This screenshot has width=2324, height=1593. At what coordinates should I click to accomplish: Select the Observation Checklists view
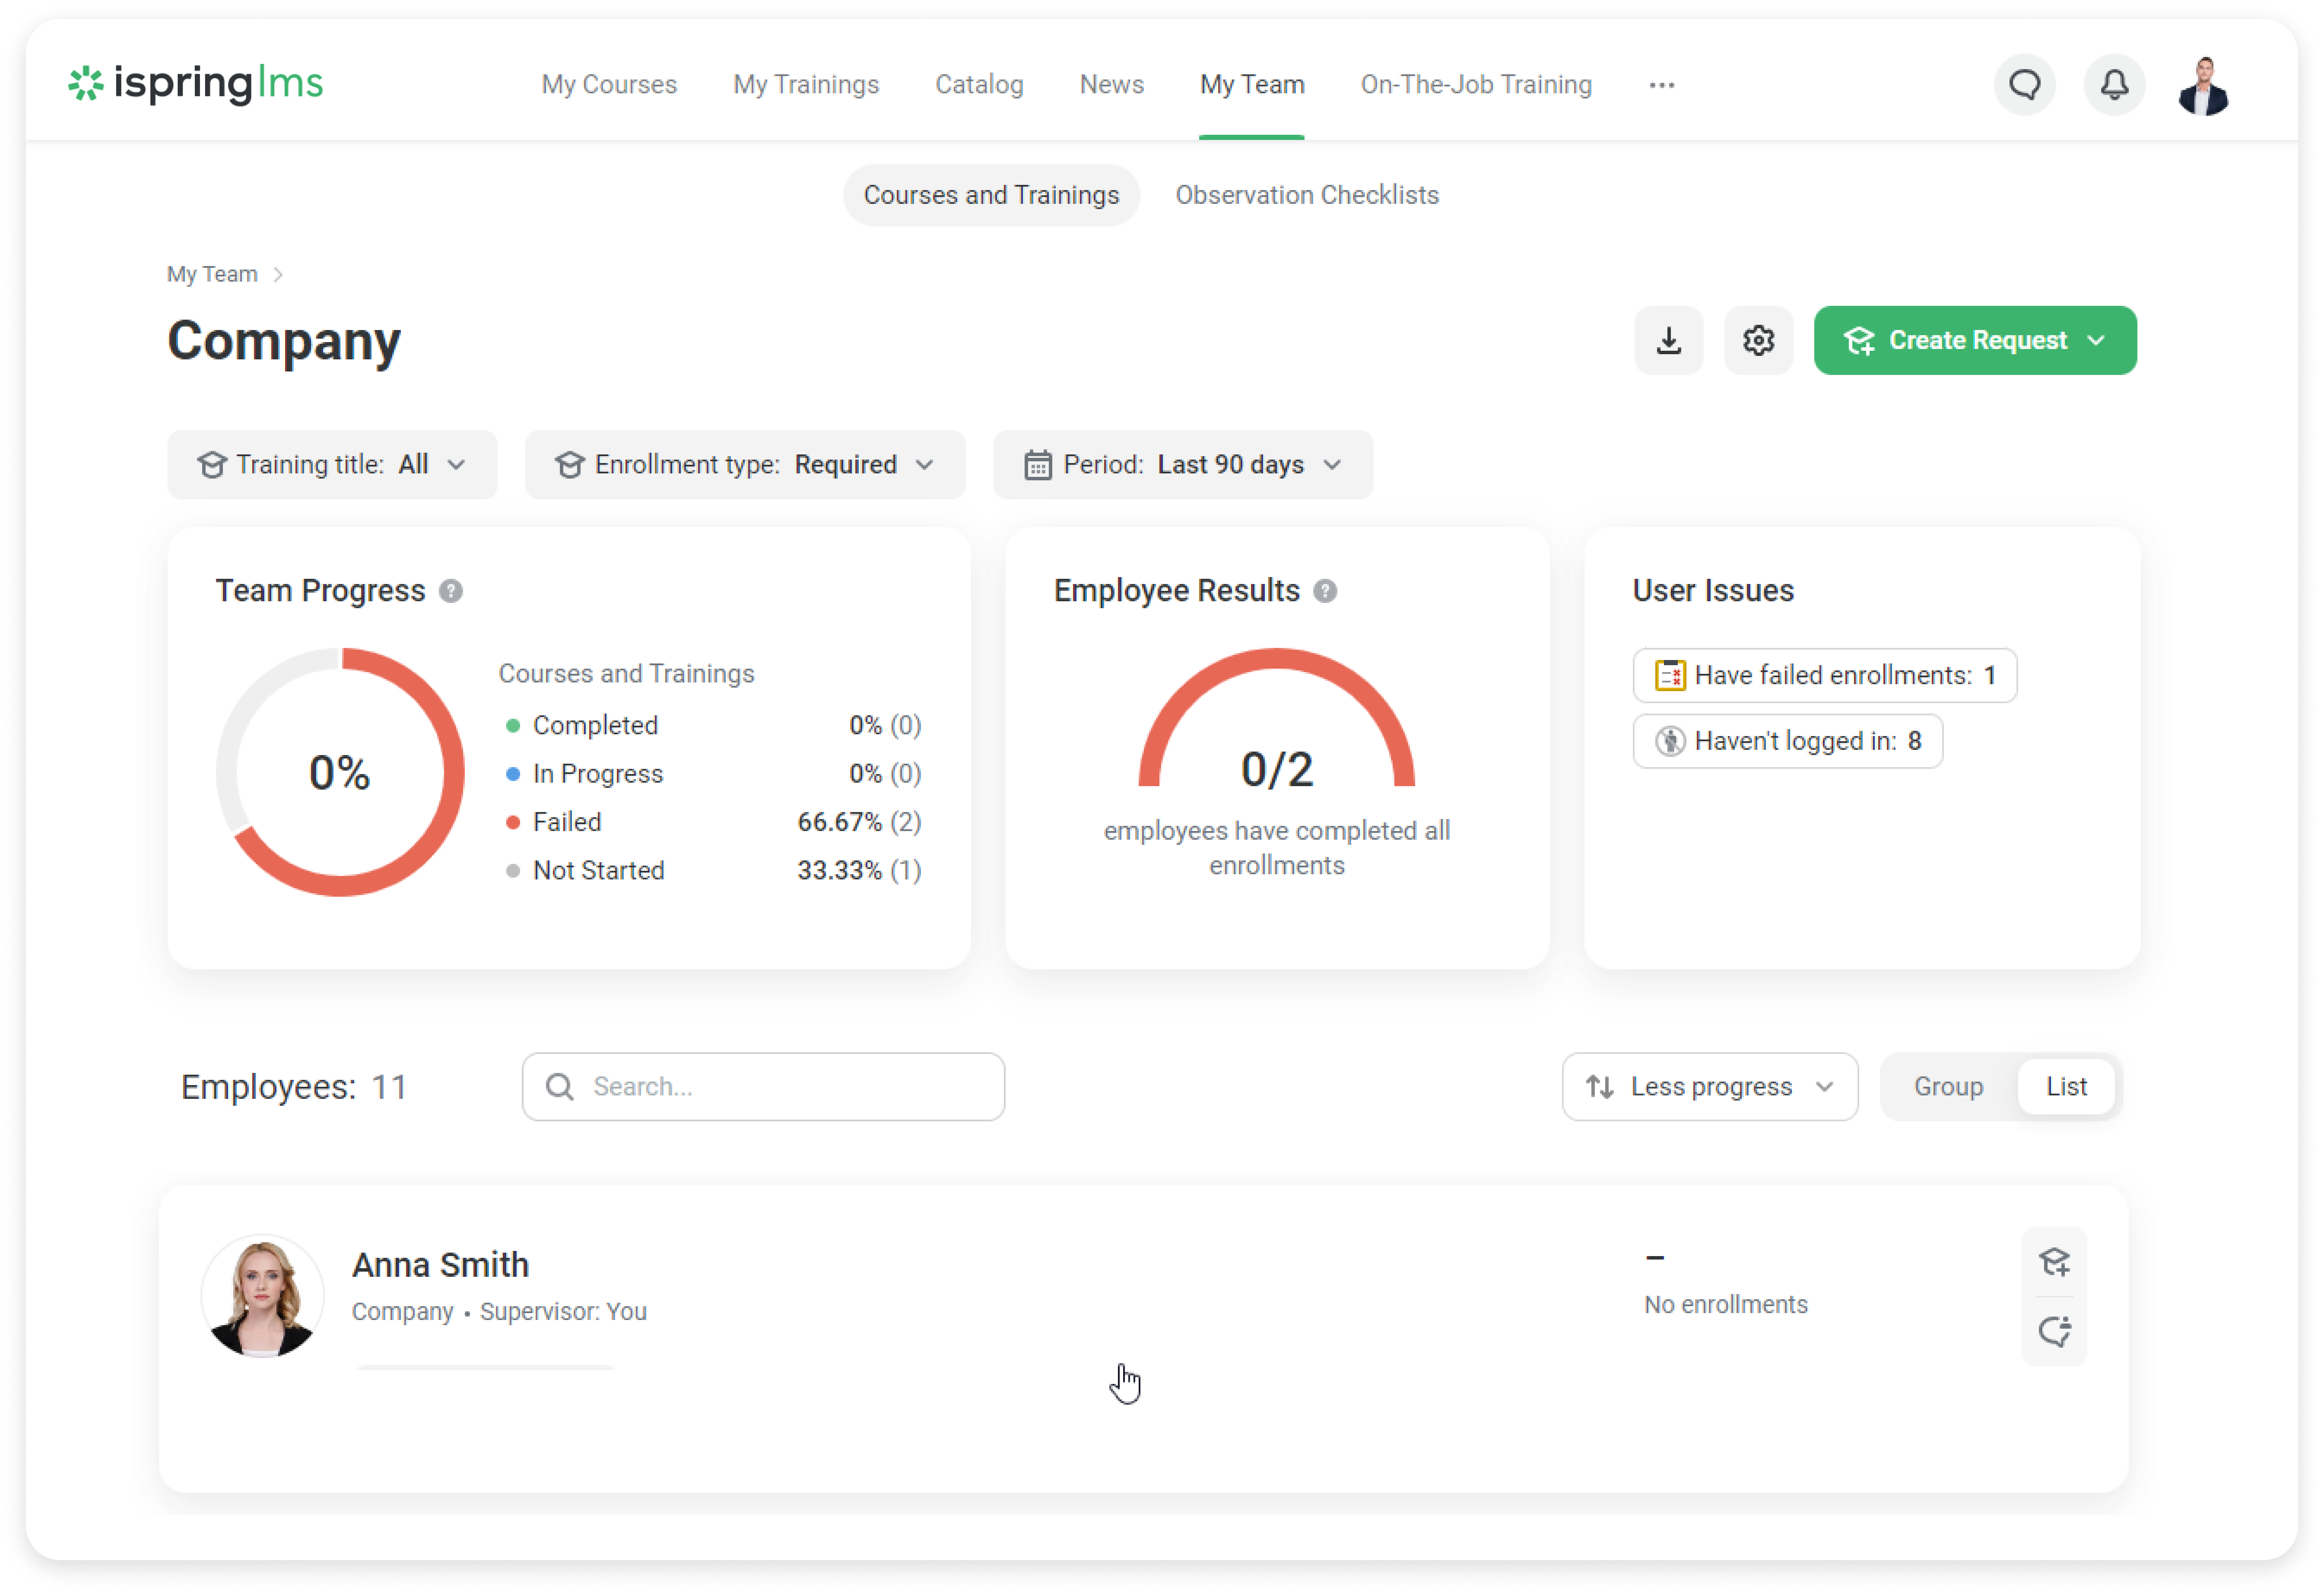pos(1306,195)
